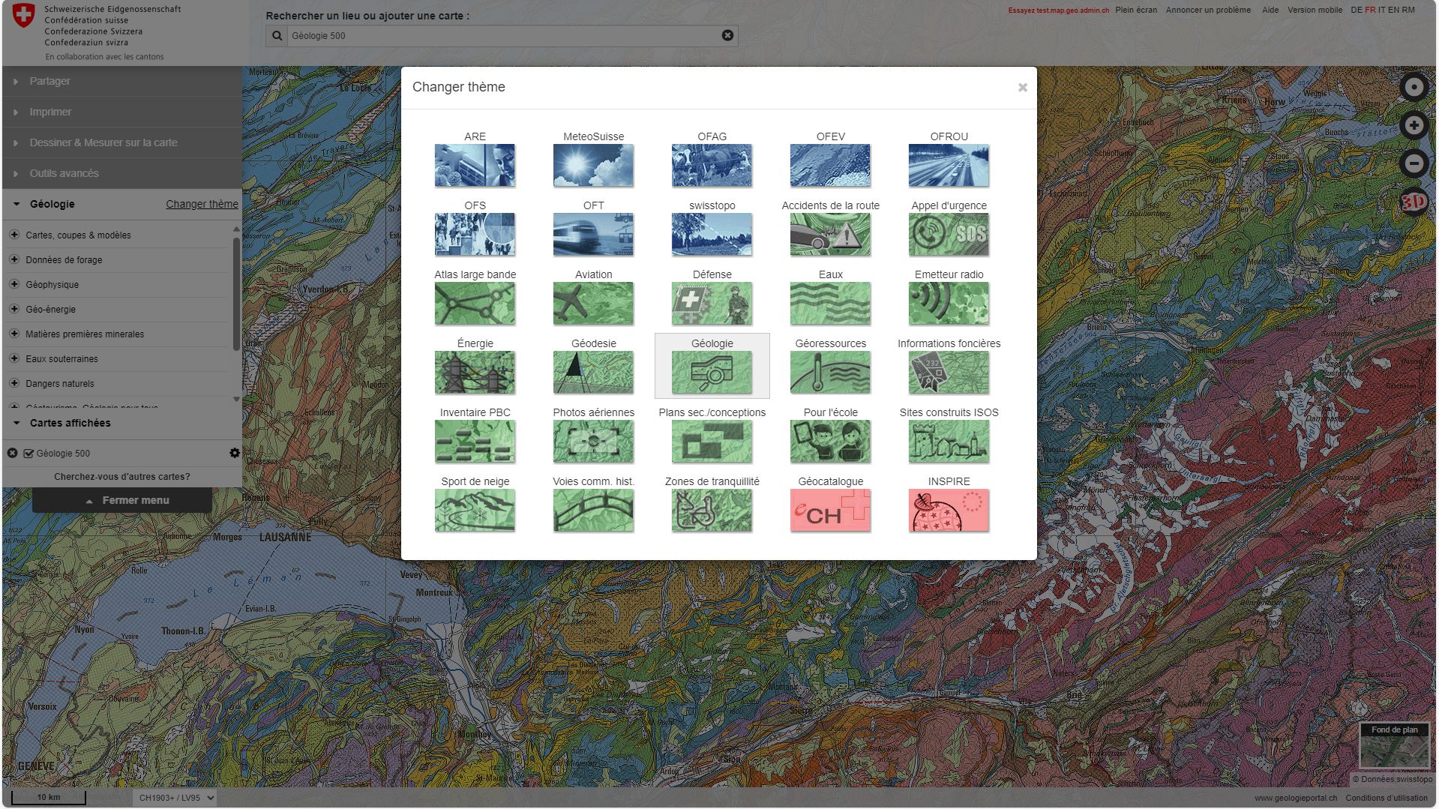Open Géologie 500 layer settings gear
This screenshot has width=1439, height=809.
pyautogui.click(x=235, y=453)
